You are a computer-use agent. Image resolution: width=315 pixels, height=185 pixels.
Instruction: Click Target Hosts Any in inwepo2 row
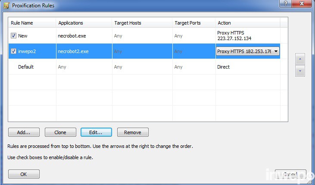coord(118,51)
